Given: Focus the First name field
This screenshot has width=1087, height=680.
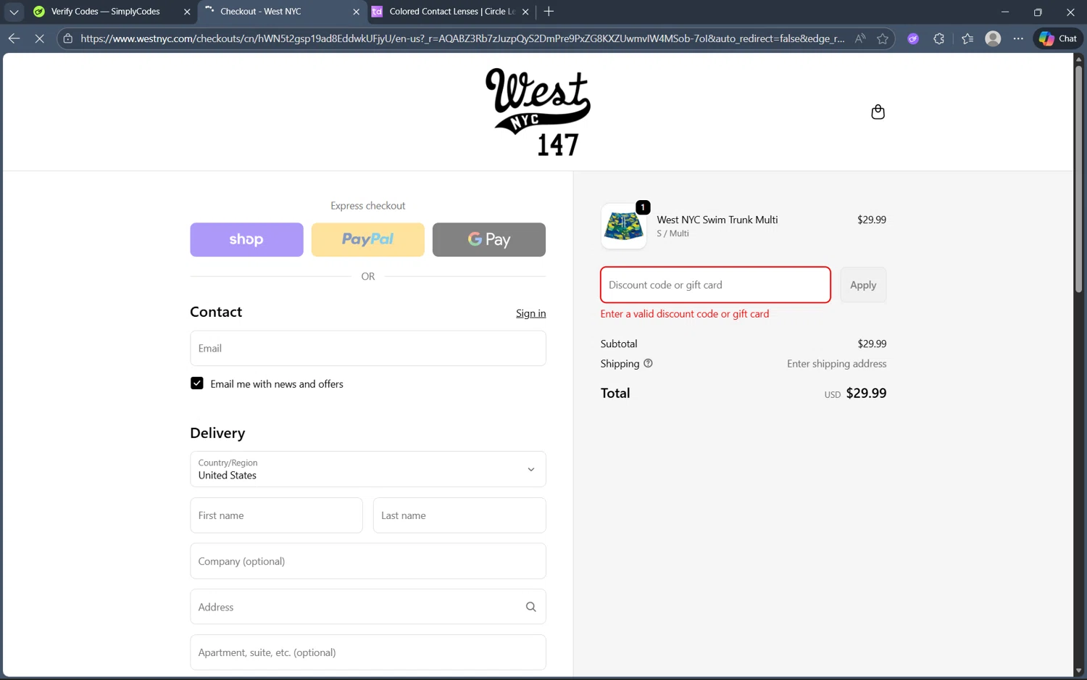Looking at the screenshot, I should click(276, 515).
